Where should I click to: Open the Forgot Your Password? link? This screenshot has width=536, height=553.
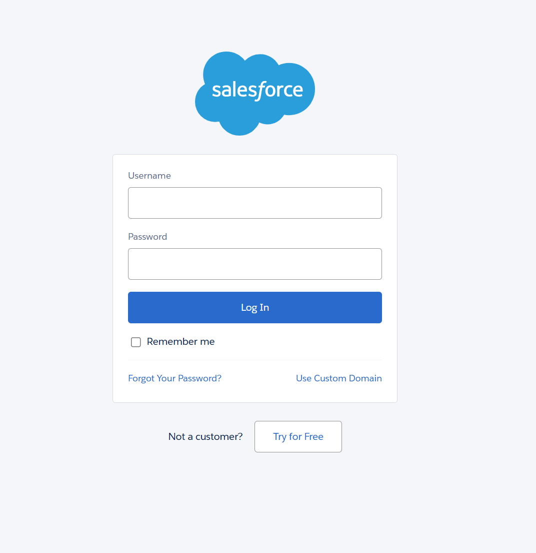(x=175, y=378)
